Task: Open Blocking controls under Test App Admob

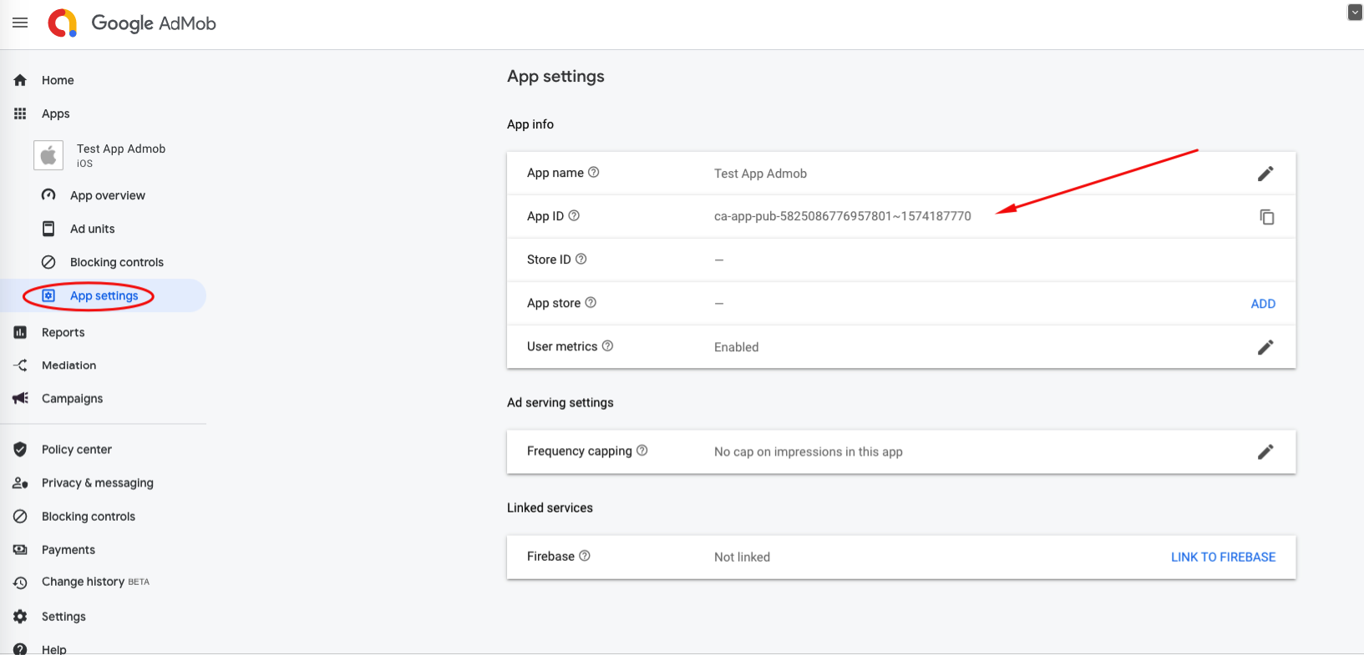Action: pos(117,262)
